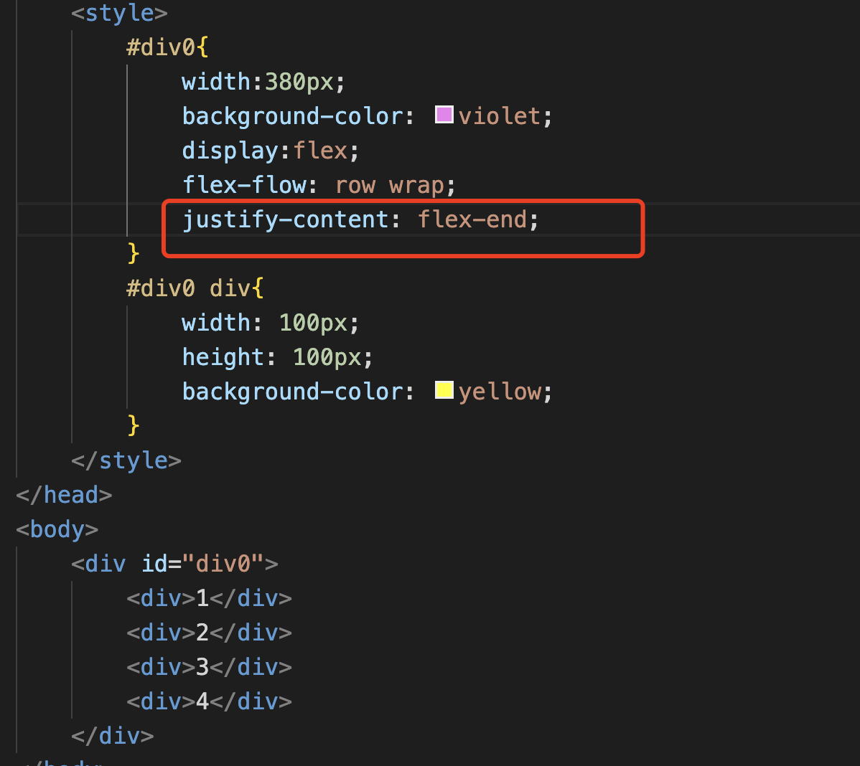Click the display:flex declaration

point(270,151)
